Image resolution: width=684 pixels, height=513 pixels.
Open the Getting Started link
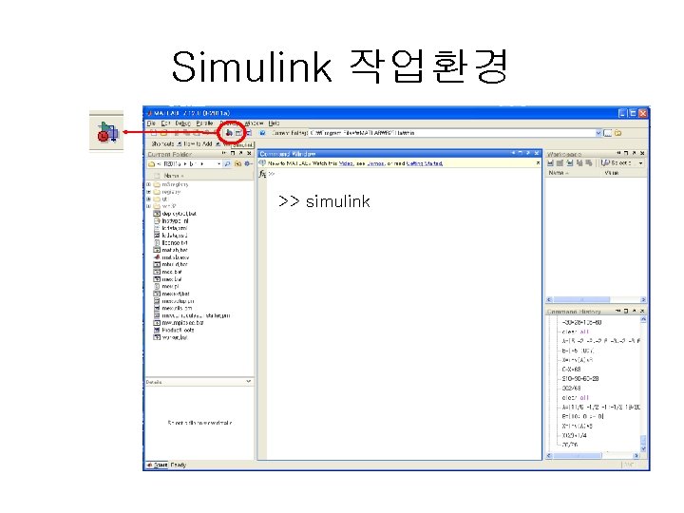[x=425, y=163]
